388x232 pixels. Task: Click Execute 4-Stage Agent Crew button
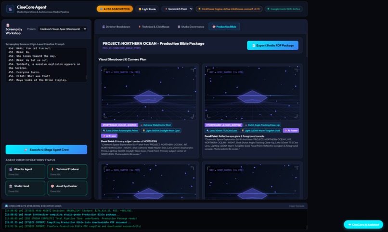tap(46, 150)
